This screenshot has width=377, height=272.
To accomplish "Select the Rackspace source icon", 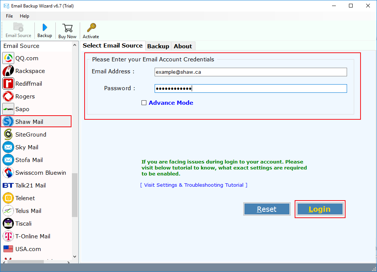I will [8, 71].
